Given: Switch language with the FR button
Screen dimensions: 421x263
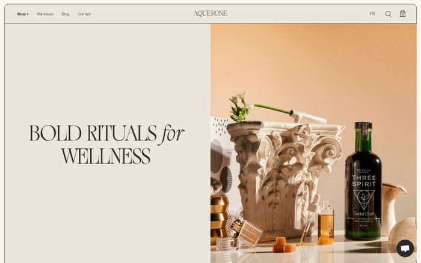Looking at the screenshot, I should coord(372,14).
